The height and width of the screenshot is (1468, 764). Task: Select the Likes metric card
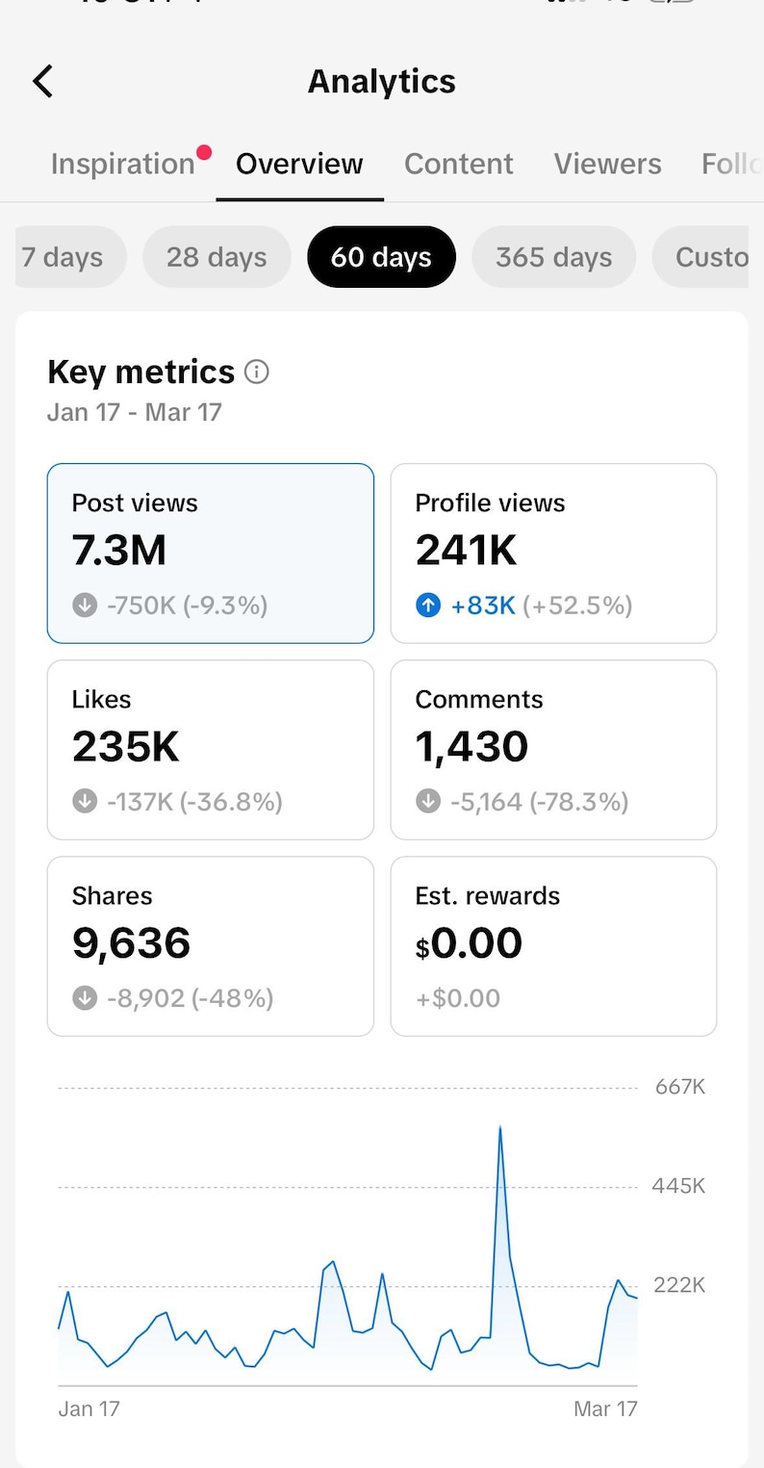pos(211,750)
